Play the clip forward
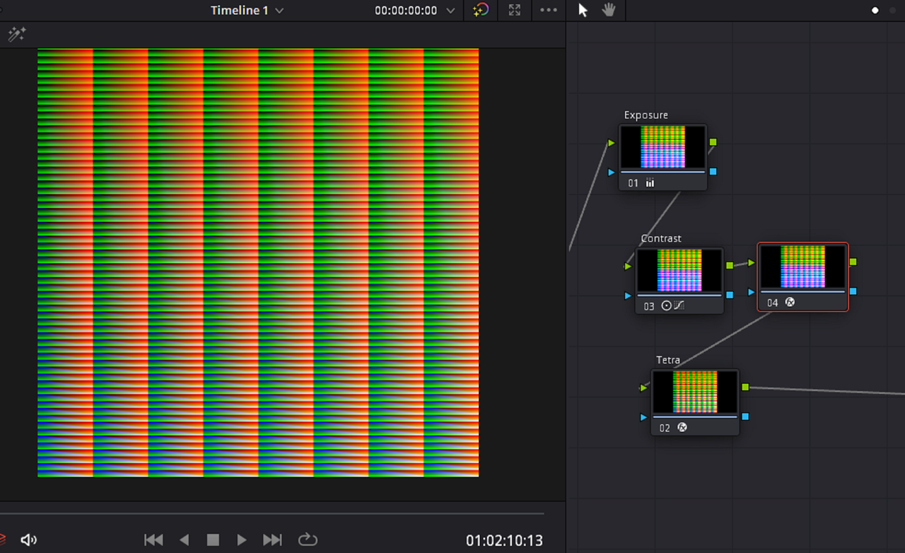 coord(242,540)
